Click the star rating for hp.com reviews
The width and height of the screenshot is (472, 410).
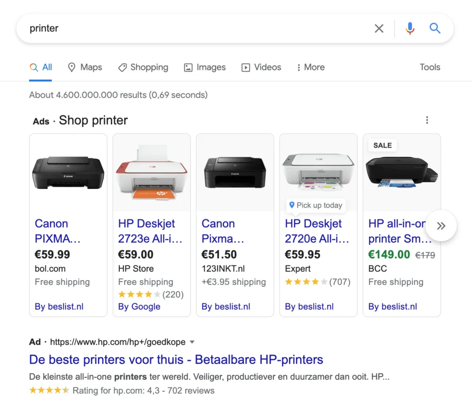click(49, 390)
